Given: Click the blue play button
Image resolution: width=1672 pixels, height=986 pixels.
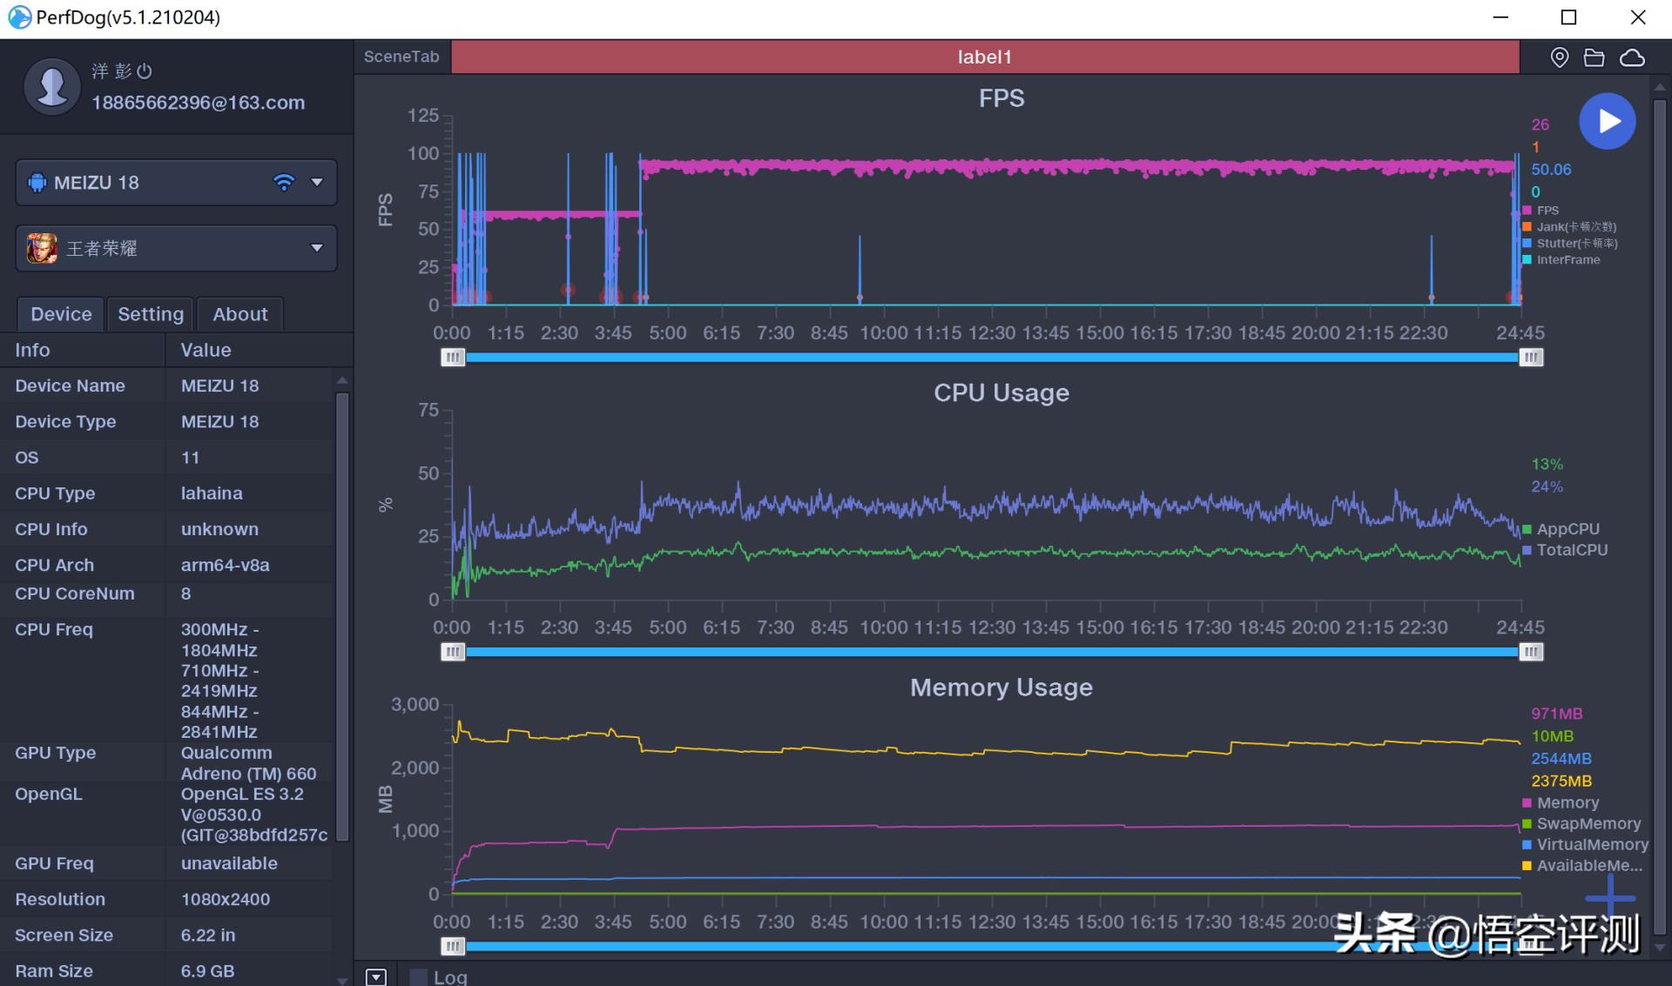Looking at the screenshot, I should [x=1607, y=121].
